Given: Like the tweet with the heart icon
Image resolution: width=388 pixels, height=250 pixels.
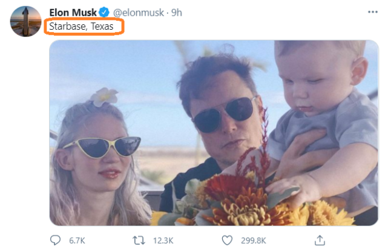Looking at the screenshot, I should point(227,240).
